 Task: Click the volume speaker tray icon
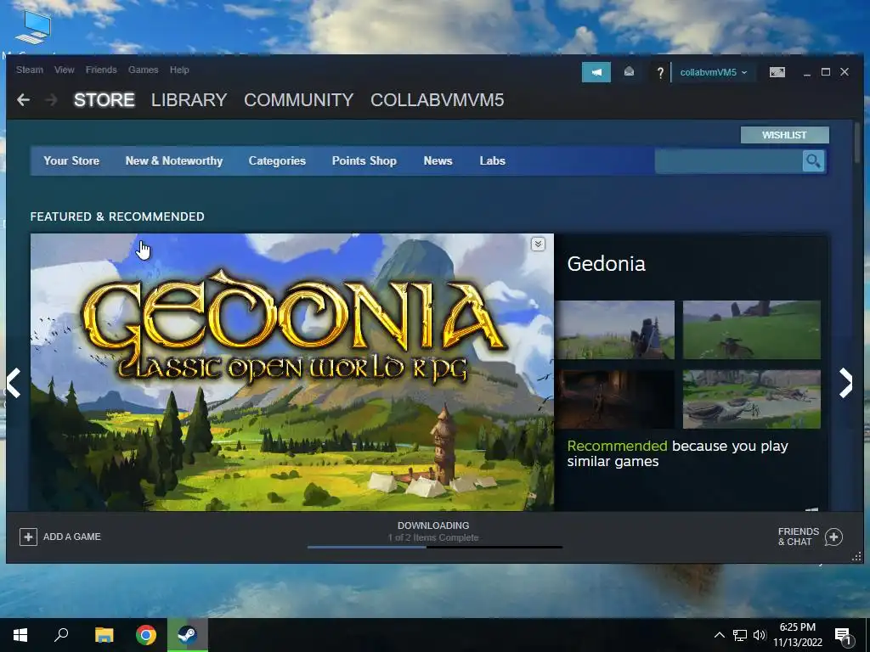pyautogui.click(x=759, y=635)
